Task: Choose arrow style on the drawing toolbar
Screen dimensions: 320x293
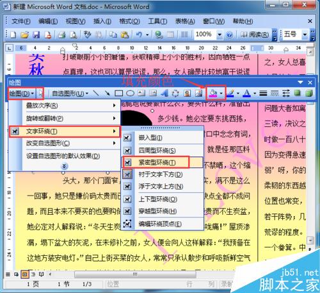Action: pos(286,93)
